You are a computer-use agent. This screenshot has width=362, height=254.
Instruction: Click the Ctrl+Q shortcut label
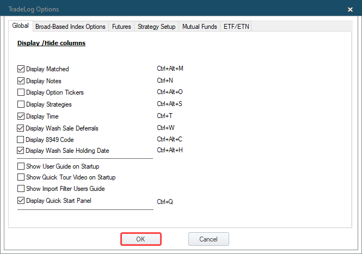(x=165, y=202)
